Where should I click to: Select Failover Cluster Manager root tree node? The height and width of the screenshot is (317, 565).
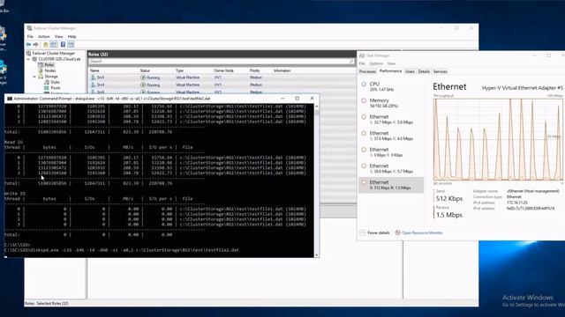[x=53, y=53]
